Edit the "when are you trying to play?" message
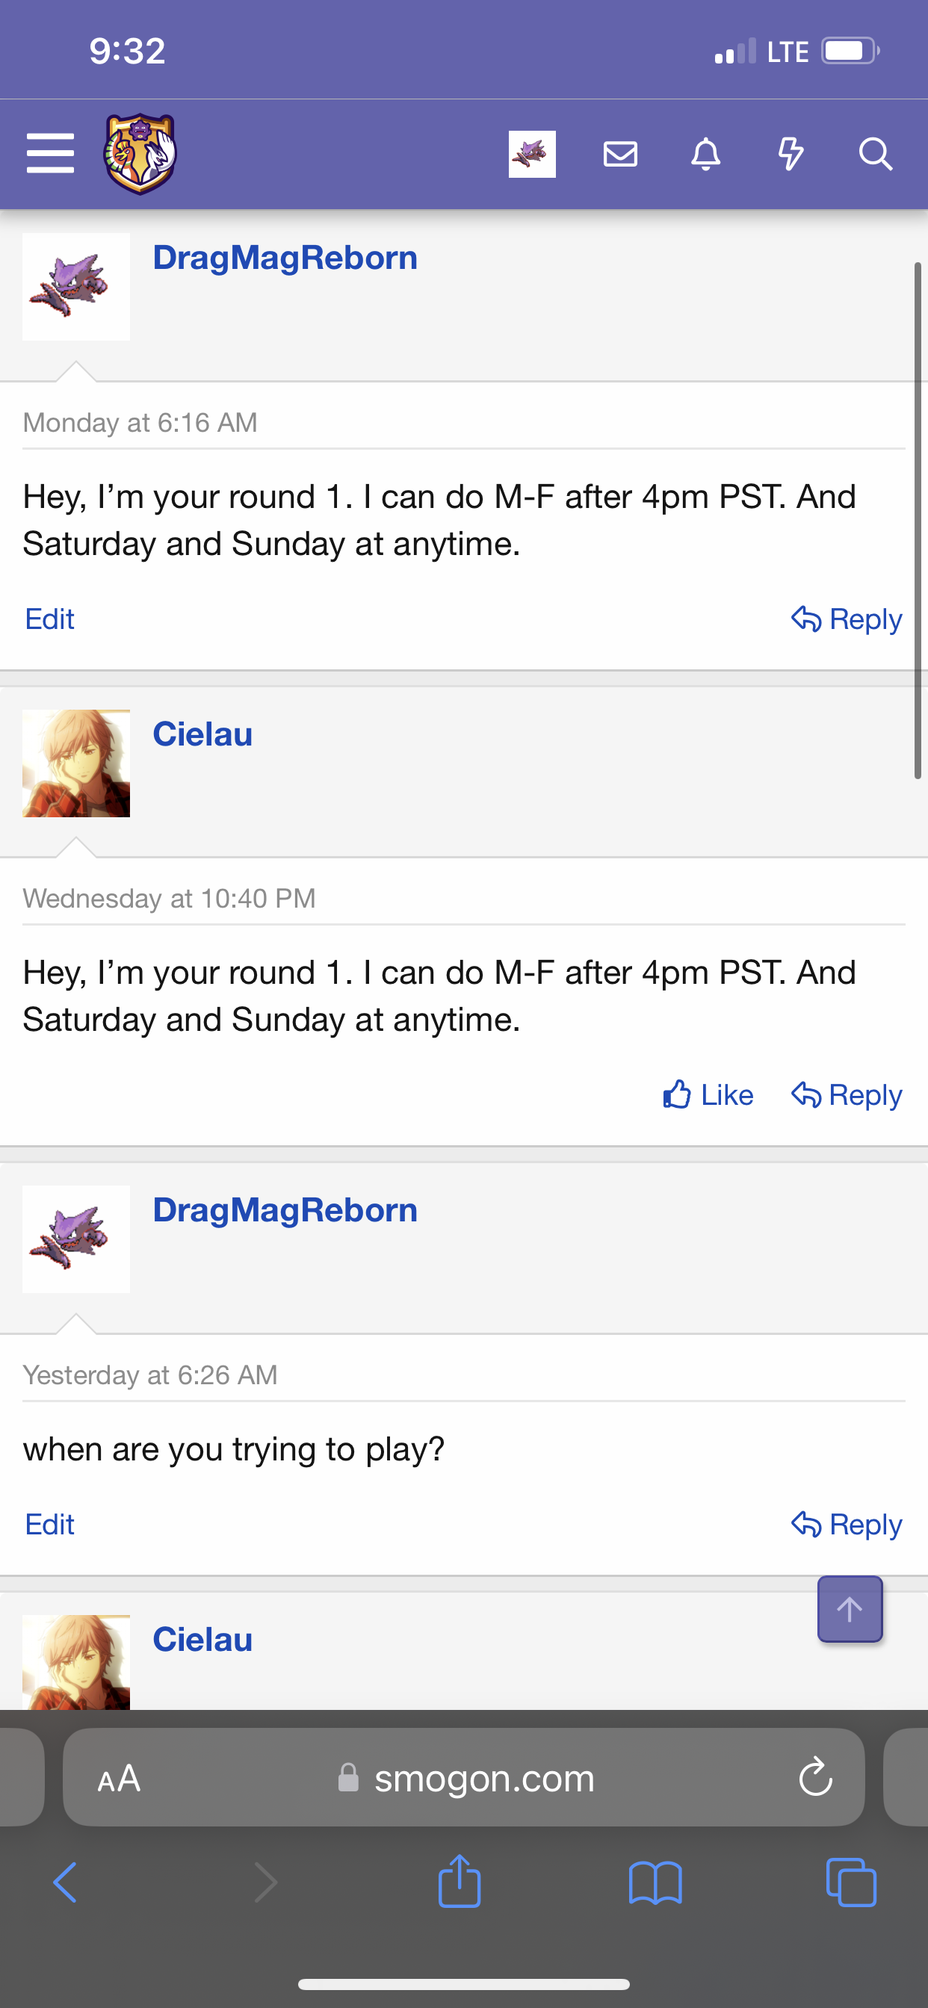This screenshot has width=928, height=2008. [50, 1524]
